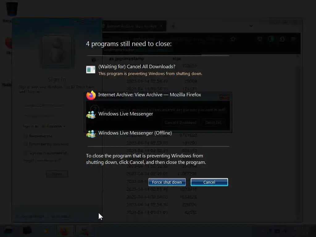Click Firefox icon on dimmed taskbar
Viewport: 316px width, 237px height.
pos(65,231)
